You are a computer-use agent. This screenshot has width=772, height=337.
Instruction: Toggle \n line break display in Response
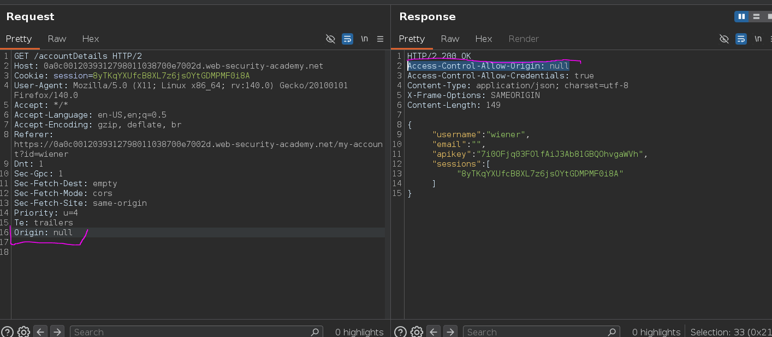(758, 39)
